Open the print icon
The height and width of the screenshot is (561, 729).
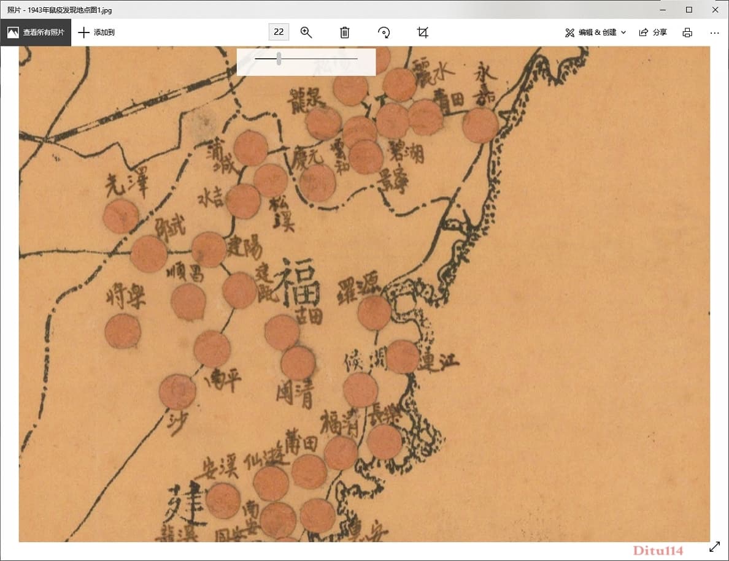687,32
